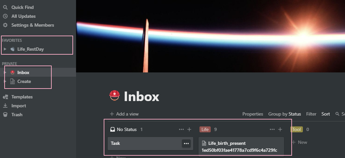345x158 pixels.
Task: Click the Templates icon in sidebar
Action: tap(5, 97)
